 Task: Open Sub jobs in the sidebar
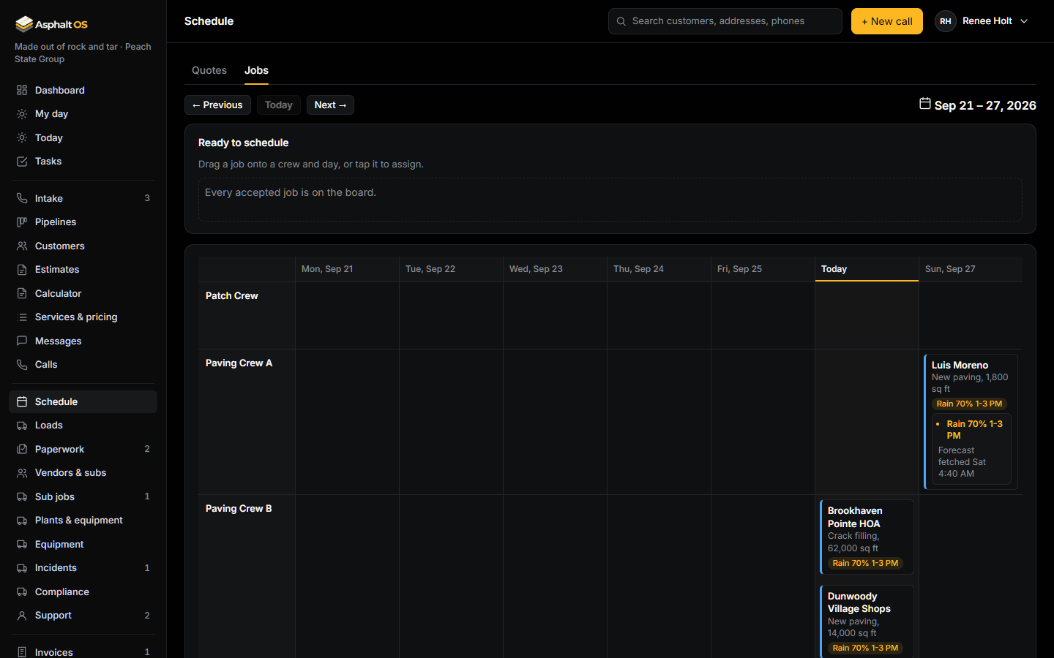(x=83, y=496)
